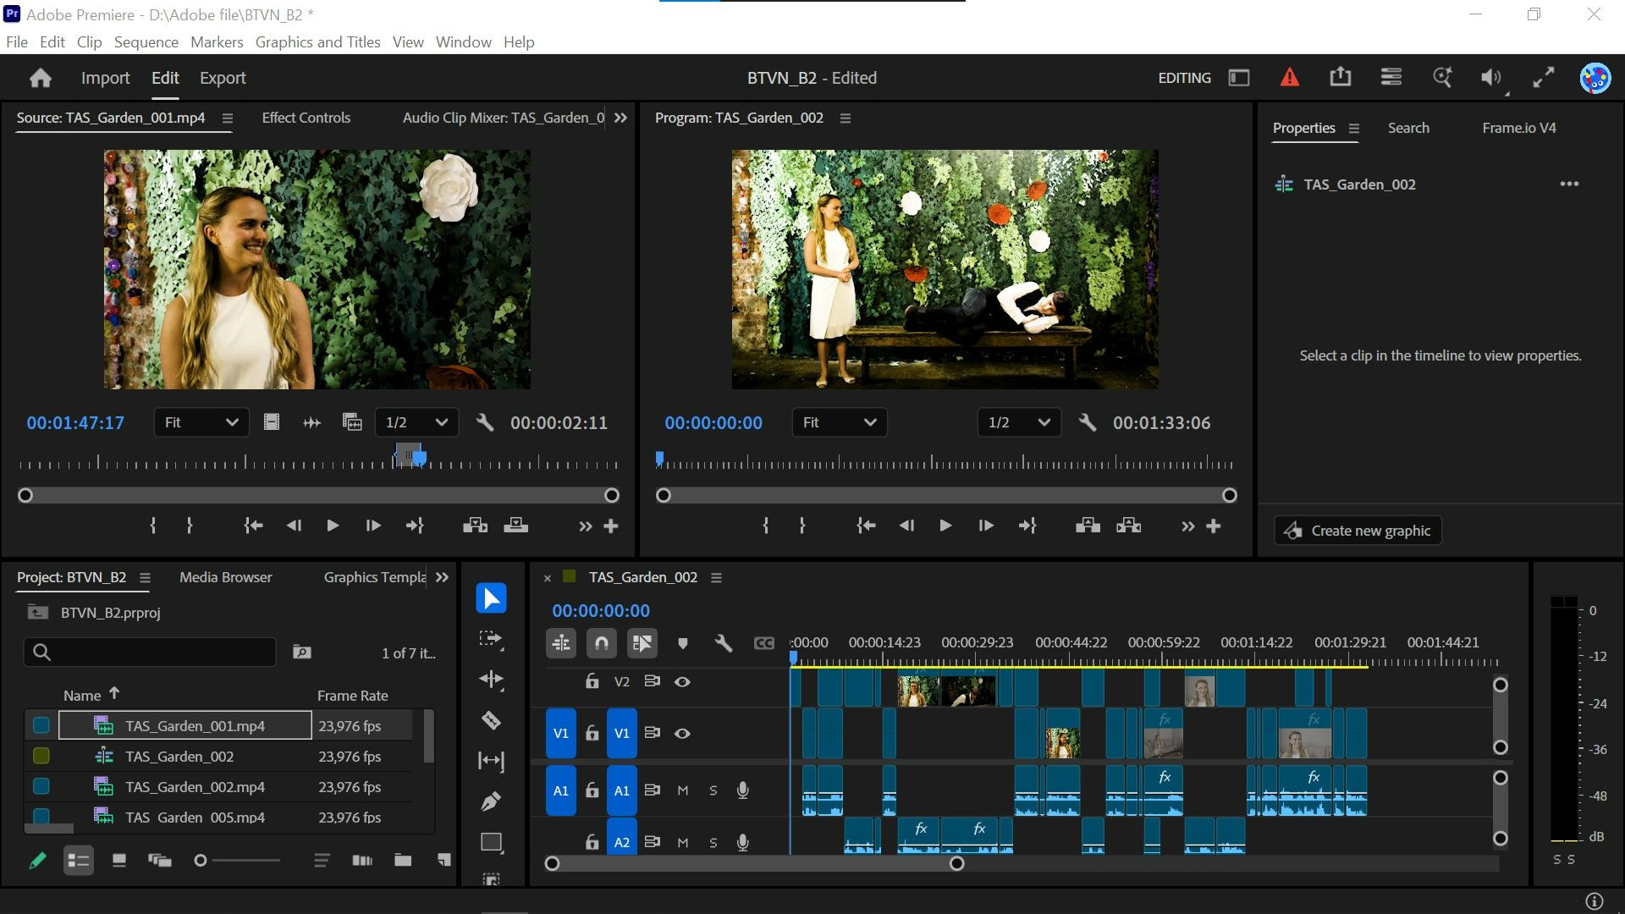Select the Pen tool
This screenshot has width=1625, height=914.
point(491,801)
